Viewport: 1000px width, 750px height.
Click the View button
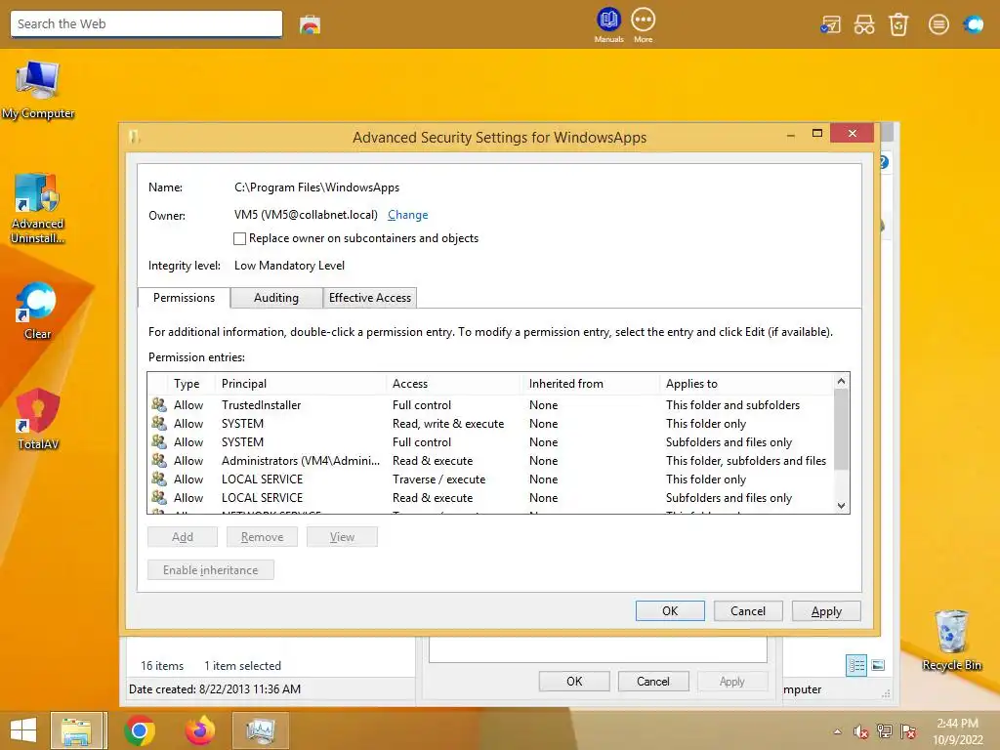coord(342,537)
